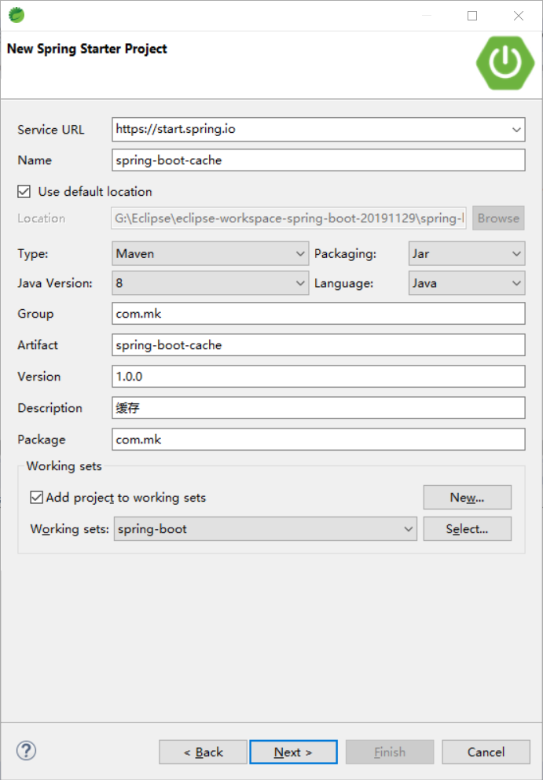Image resolution: width=543 pixels, height=780 pixels.
Task: Close the dialog with the X button
Action: (x=519, y=16)
